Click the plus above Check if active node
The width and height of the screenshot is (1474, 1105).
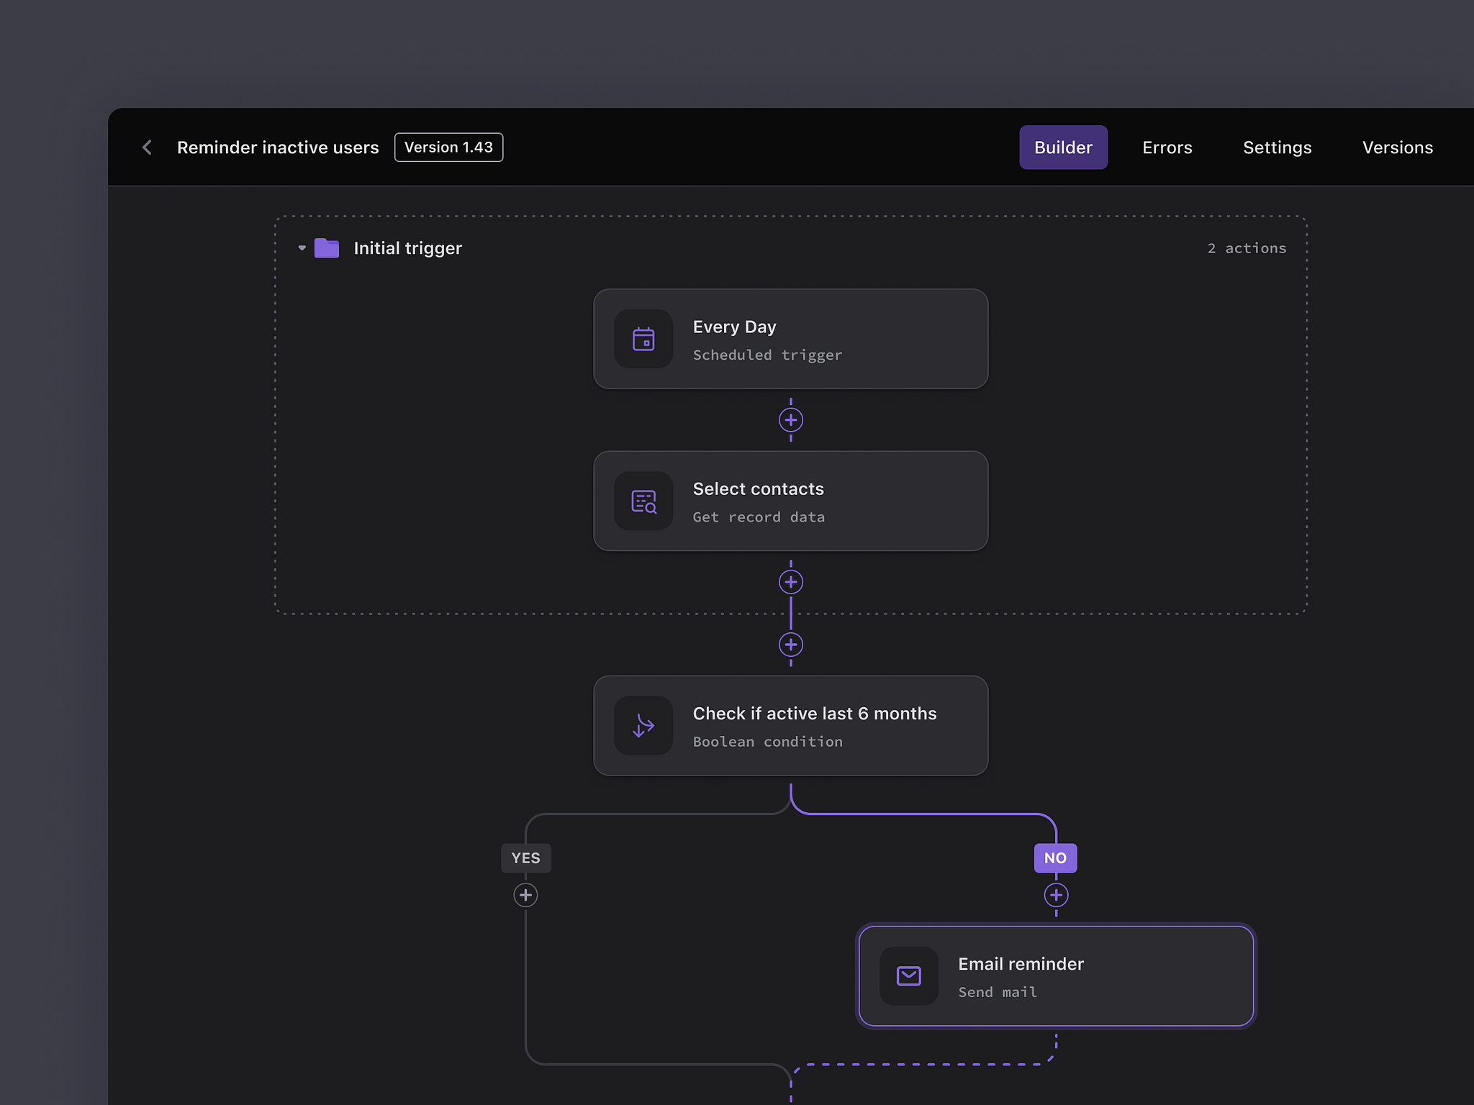click(790, 645)
